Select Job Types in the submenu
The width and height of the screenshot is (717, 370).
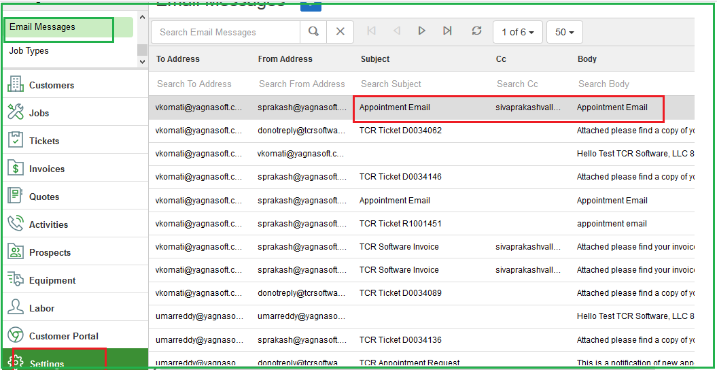coord(29,51)
